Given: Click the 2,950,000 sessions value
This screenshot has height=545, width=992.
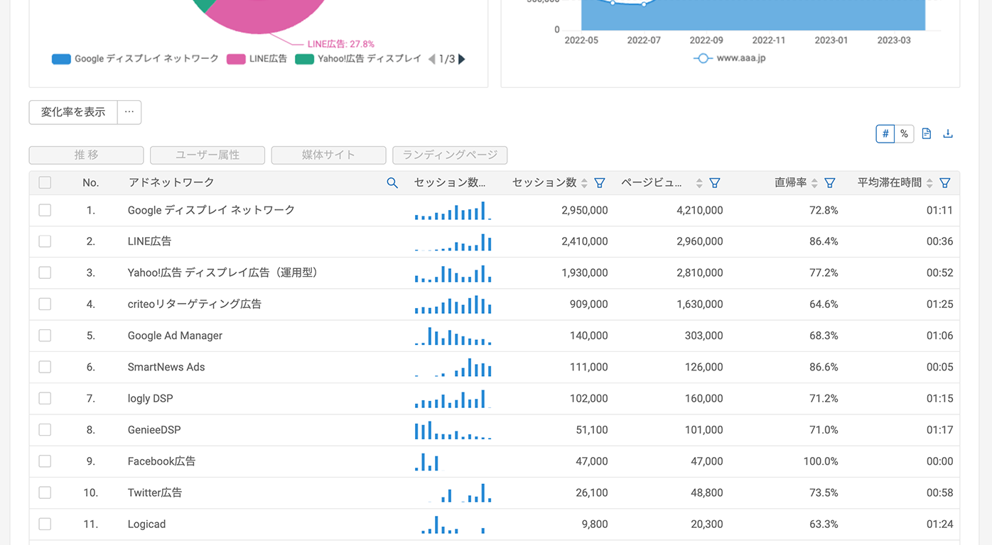Looking at the screenshot, I should tap(584, 210).
